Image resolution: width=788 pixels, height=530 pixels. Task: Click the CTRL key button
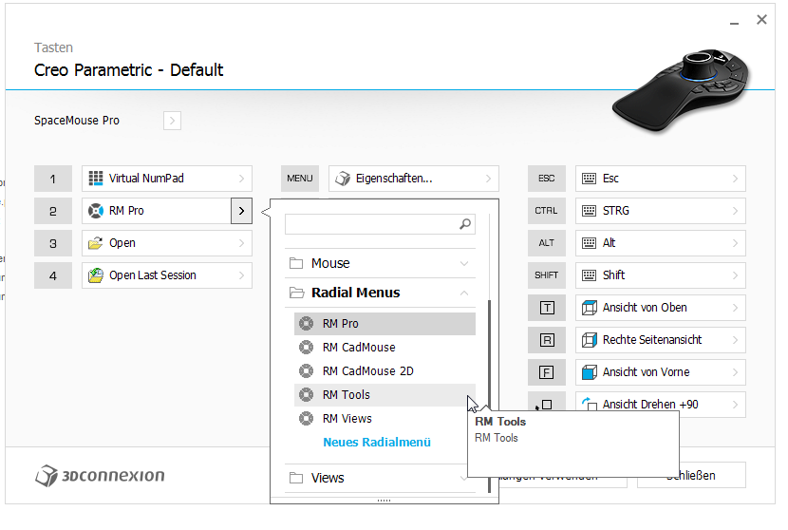point(547,211)
